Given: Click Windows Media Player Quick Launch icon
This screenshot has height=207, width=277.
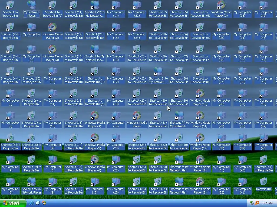Looking at the screenshot, I should click(x=44, y=203).
